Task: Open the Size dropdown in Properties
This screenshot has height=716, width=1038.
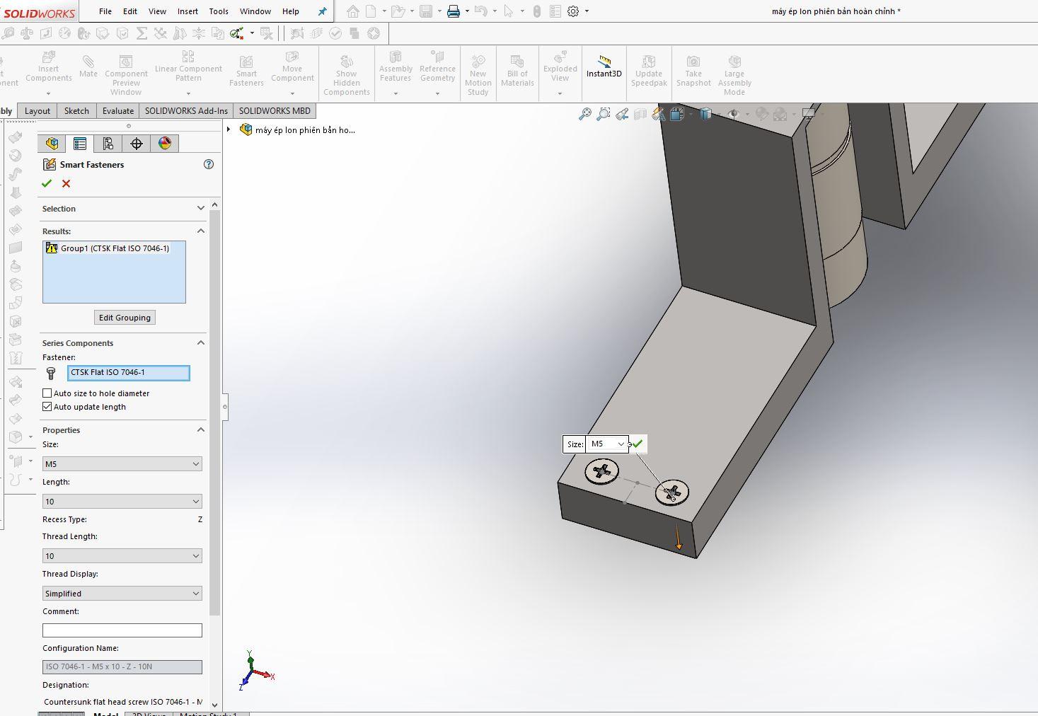Action: point(122,464)
